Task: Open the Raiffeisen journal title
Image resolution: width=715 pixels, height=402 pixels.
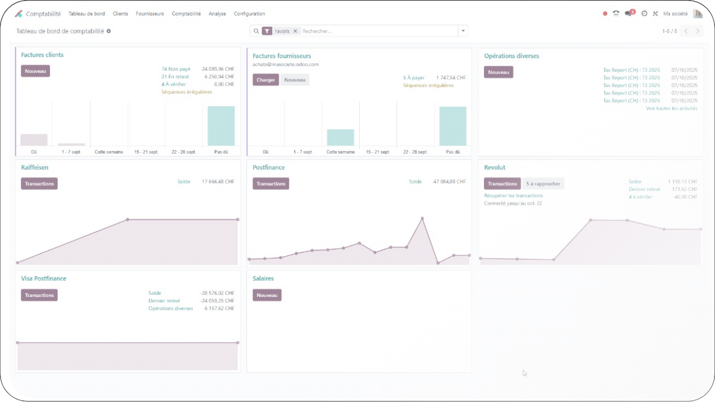Action: (x=35, y=167)
